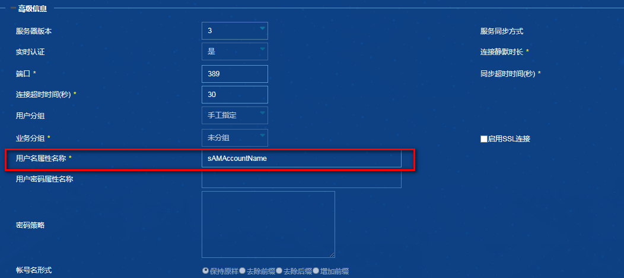
Task: Open the 服务器版本 dropdown arrow
Action: [x=262, y=28]
